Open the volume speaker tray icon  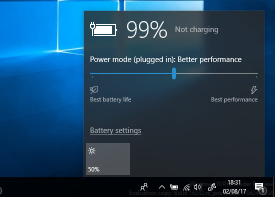[x=197, y=187]
